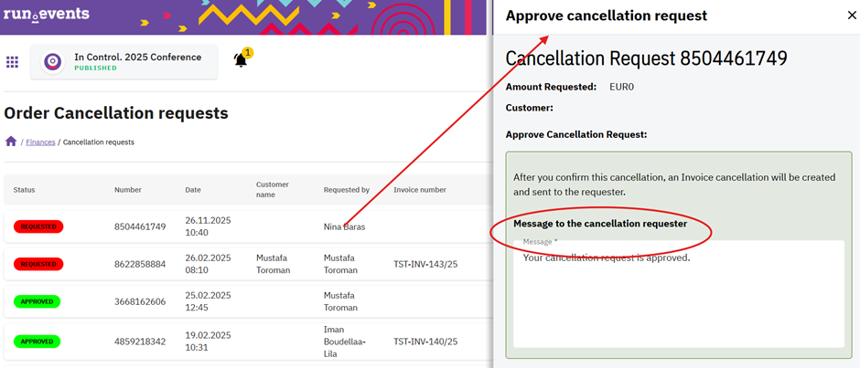Click APPROVED badge for request 3668162606
The image size is (860, 368).
click(x=37, y=301)
